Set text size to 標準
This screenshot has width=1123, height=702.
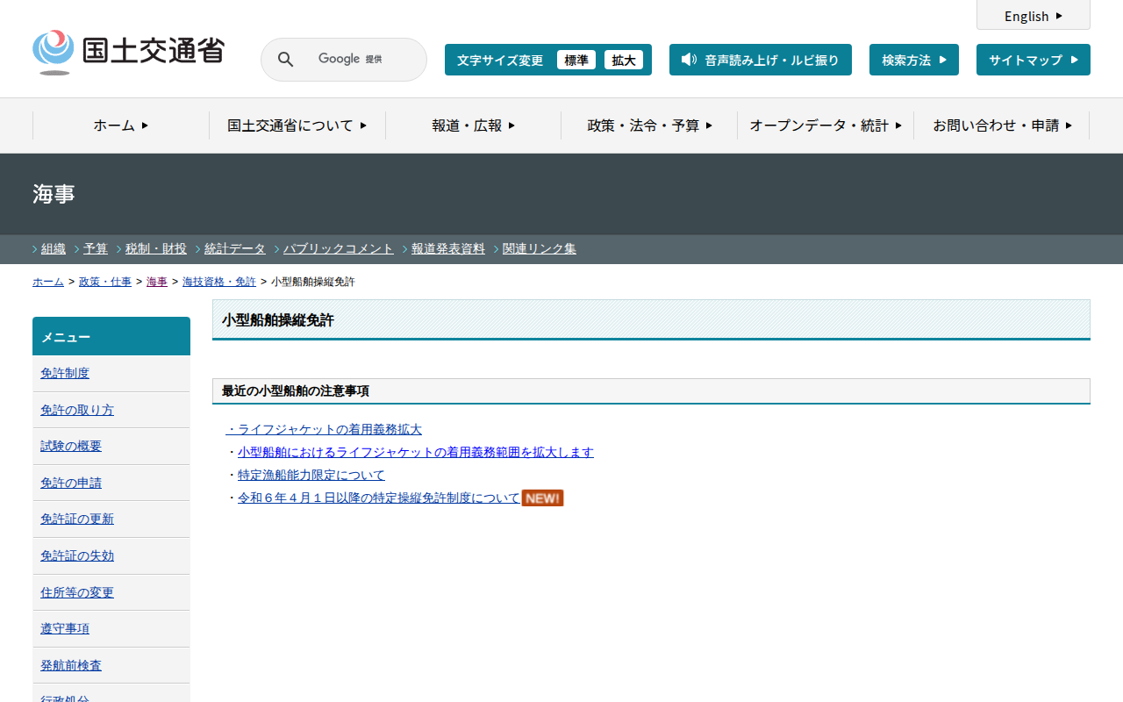pos(576,60)
